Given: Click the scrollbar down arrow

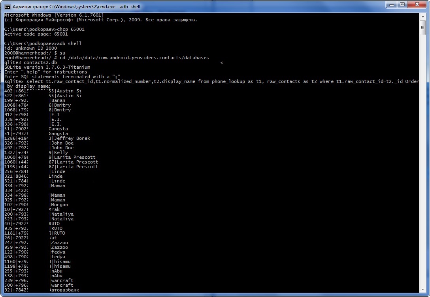Looking at the screenshot, I should point(422,289).
